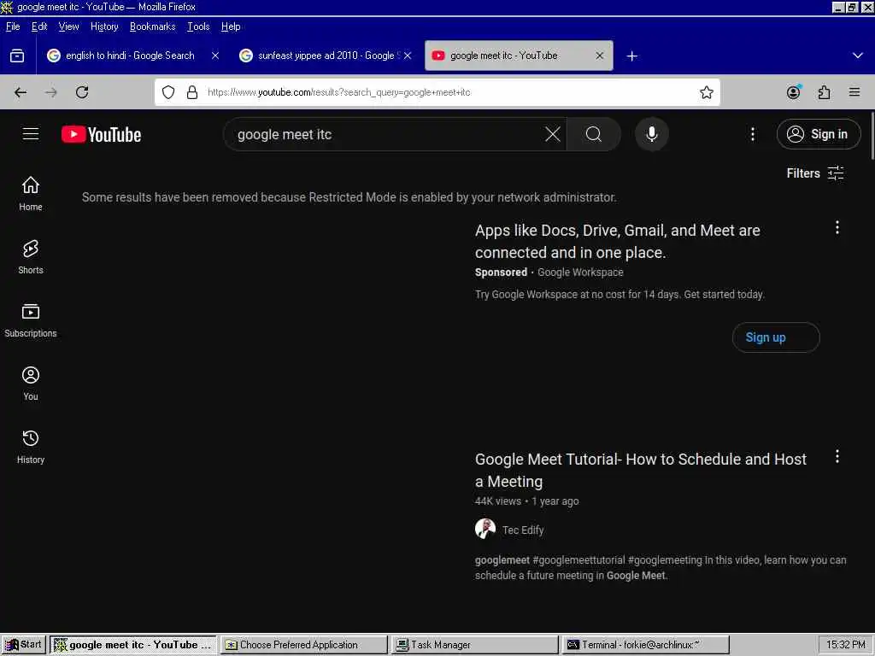Viewport: 875px width, 656px height.
Task: Go to Home in YouTube sidebar
Action: 31,194
